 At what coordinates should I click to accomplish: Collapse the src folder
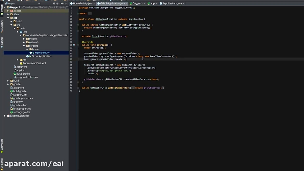point(11,25)
